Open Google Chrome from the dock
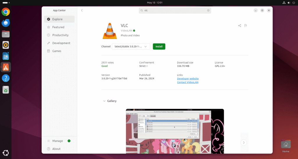The height and width of the screenshot is (159, 298). tap(6, 12)
